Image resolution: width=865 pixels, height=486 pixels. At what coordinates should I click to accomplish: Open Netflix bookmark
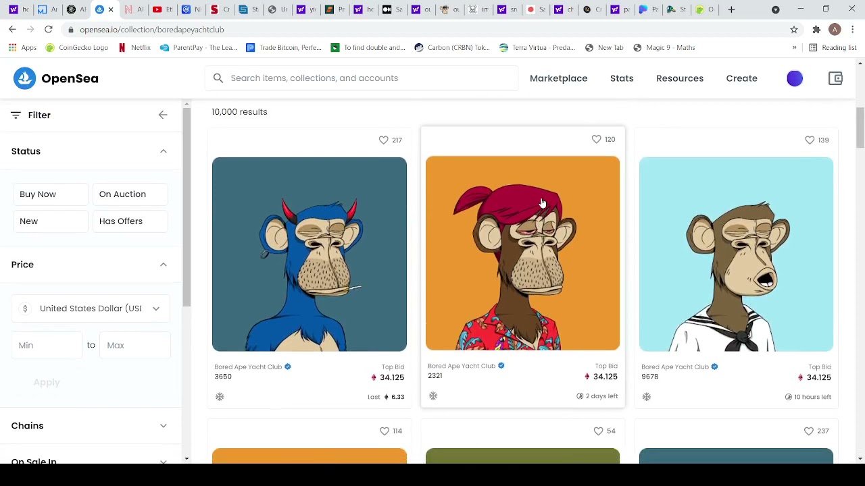click(x=134, y=48)
